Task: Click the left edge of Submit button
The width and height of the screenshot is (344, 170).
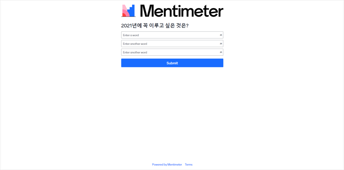Action: tap(123, 63)
